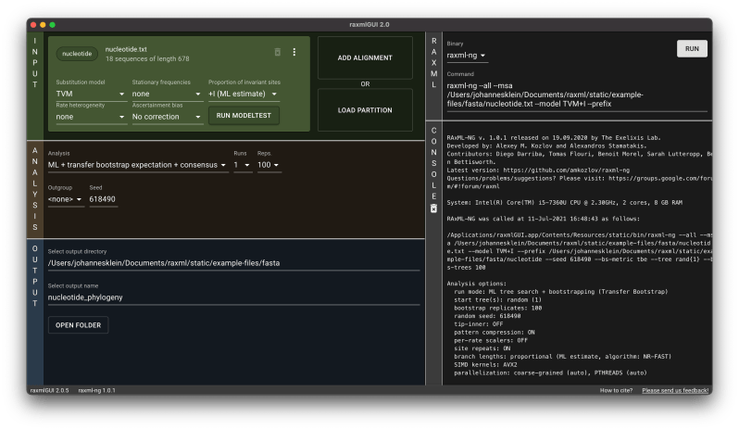This screenshot has width=739, height=430.
Task: Click the '18 sequences of length 678' text
Action: [147, 59]
